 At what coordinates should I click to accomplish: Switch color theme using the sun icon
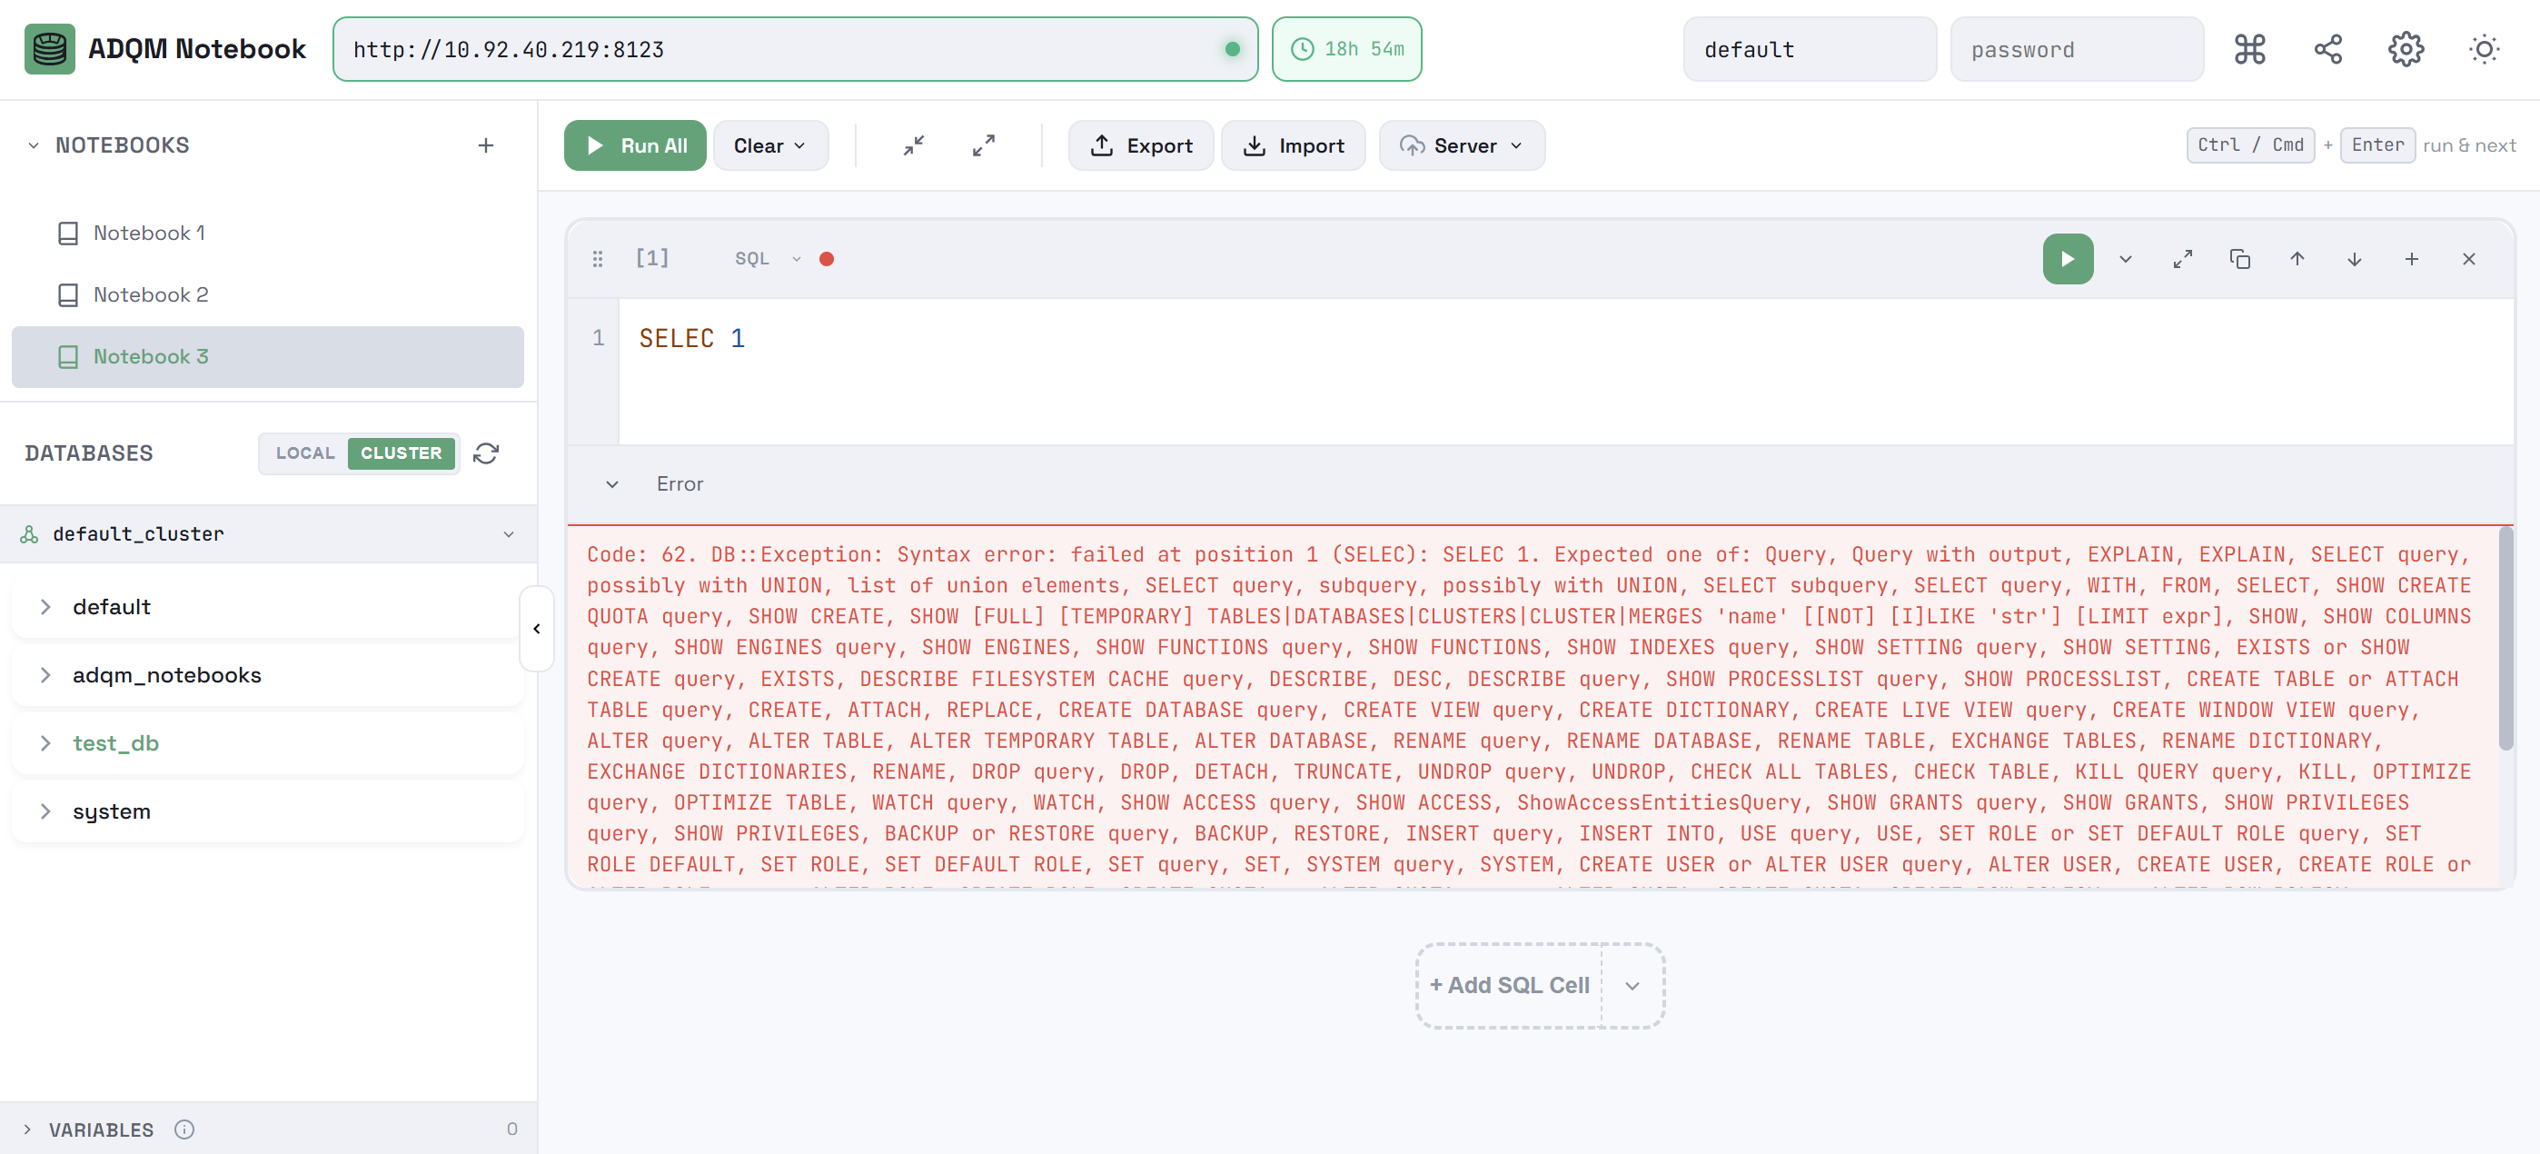[2484, 48]
